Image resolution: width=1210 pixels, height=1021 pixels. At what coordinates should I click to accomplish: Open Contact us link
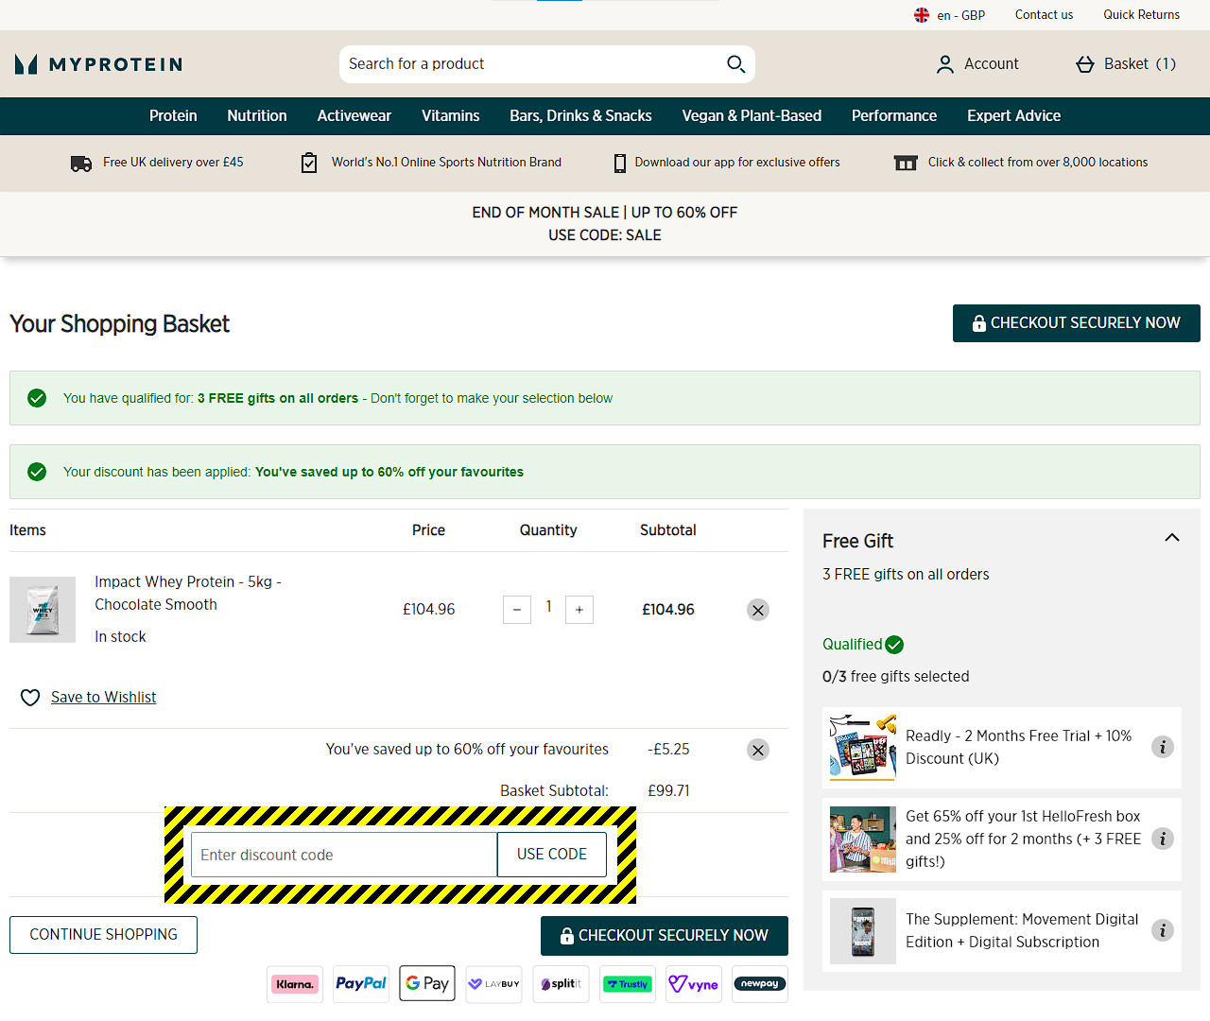point(1044,15)
